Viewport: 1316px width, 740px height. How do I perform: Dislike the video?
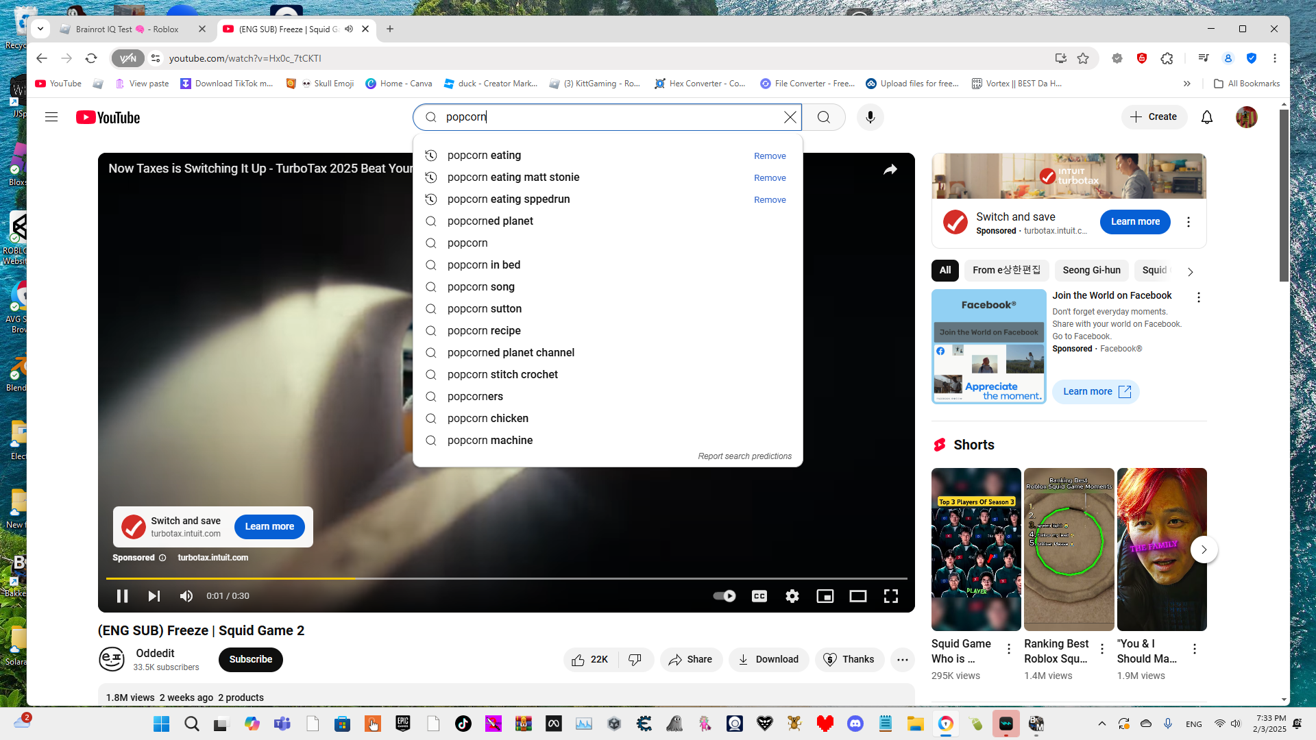coord(635,660)
